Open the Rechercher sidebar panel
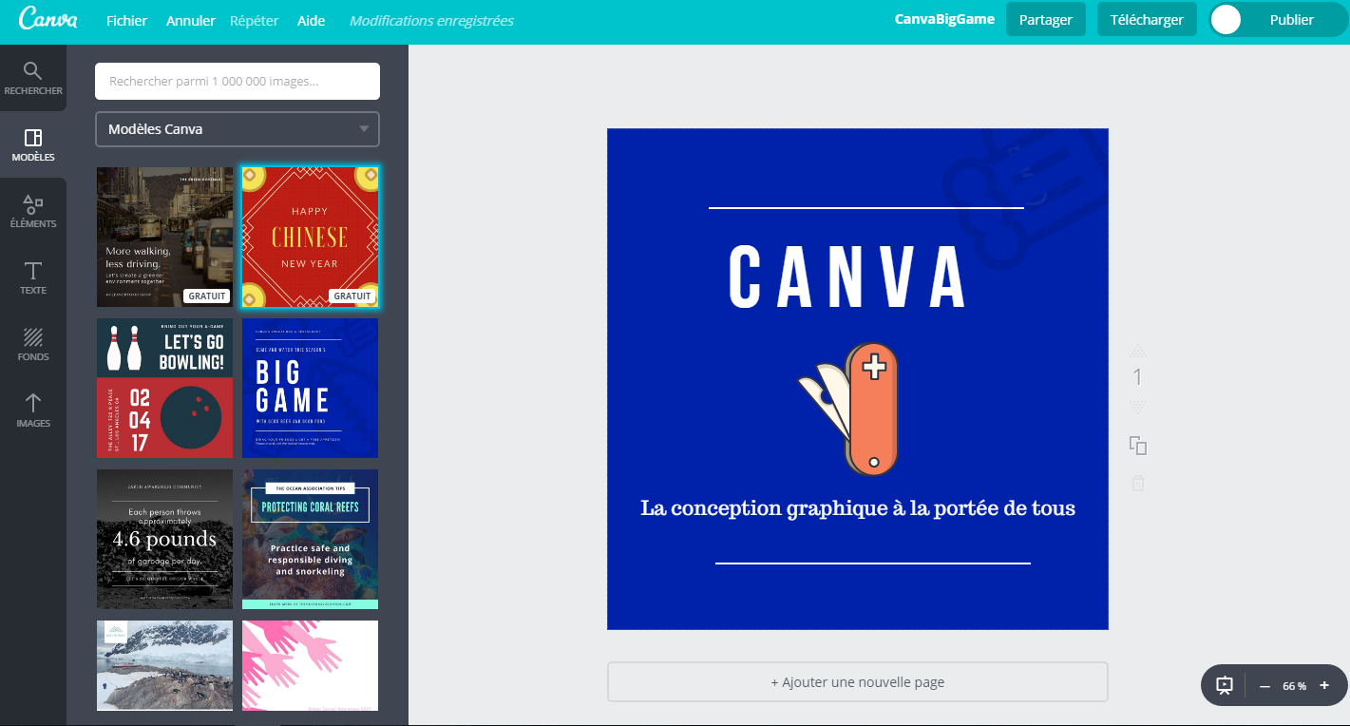The image size is (1350, 726). click(33, 78)
